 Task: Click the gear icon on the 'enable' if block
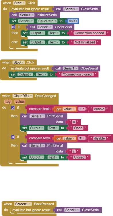13,108
